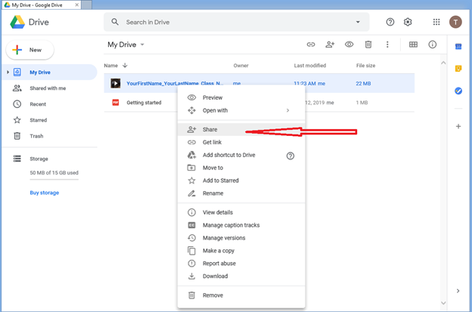The height and width of the screenshot is (312, 472).
Task: Open search options dropdown arrow
Action: (358, 22)
